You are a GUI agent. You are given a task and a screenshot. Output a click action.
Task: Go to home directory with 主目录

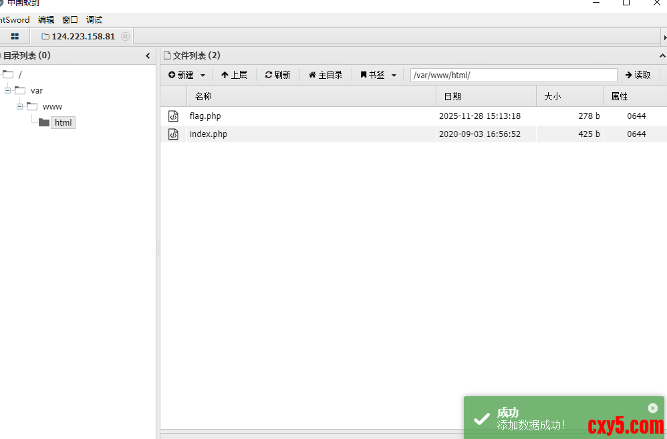point(325,75)
